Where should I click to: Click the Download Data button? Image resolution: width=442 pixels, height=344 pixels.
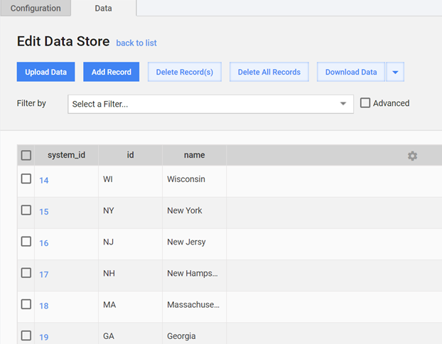(351, 72)
